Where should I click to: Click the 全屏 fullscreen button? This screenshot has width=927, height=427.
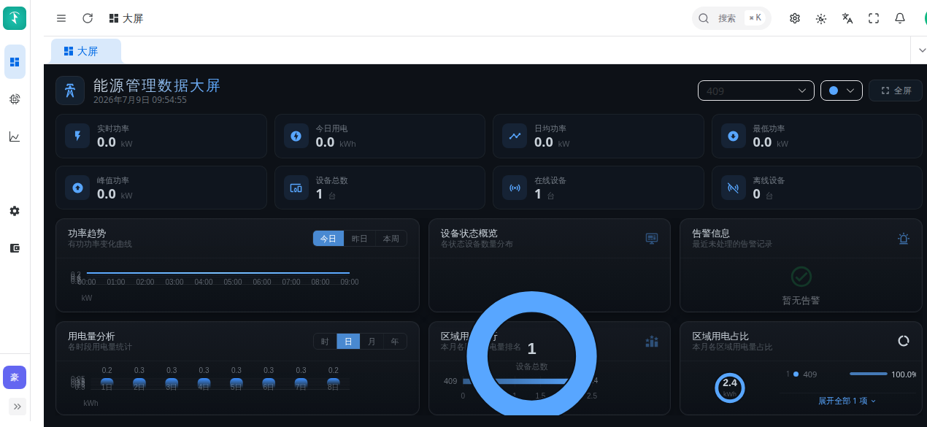click(x=896, y=91)
